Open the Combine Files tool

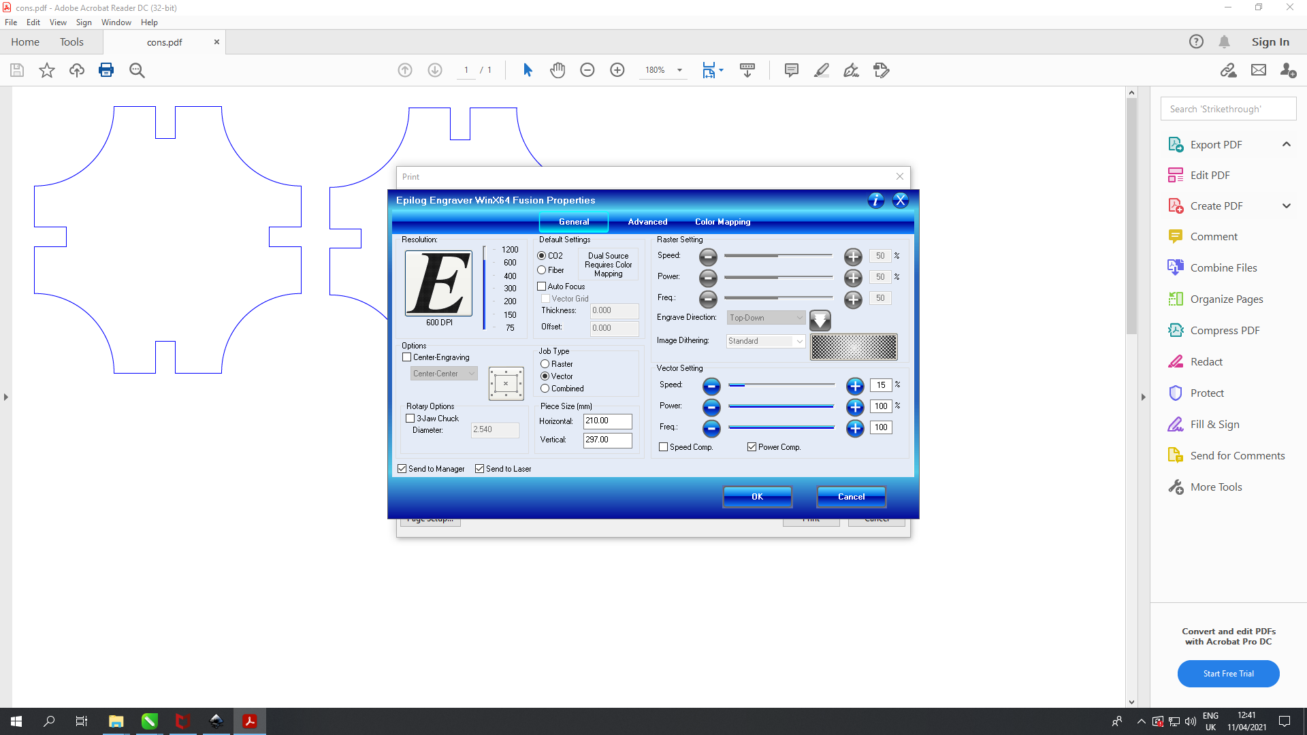pyautogui.click(x=1223, y=268)
